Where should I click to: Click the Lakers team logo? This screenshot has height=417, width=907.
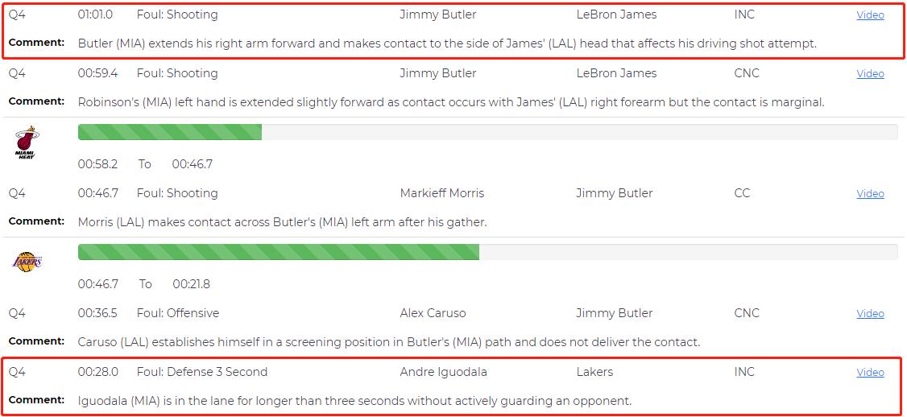(27, 262)
